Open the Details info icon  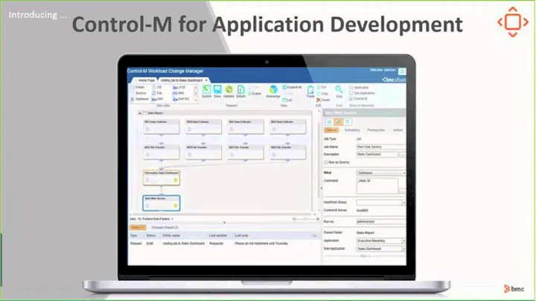click(241, 90)
